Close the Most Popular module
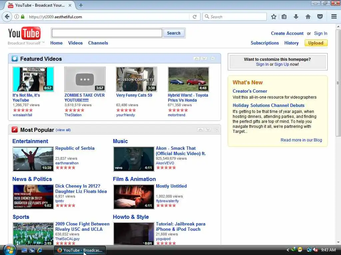 [x=216, y=129]
